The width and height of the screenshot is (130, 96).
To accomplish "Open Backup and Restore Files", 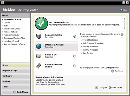I will 14,38.
